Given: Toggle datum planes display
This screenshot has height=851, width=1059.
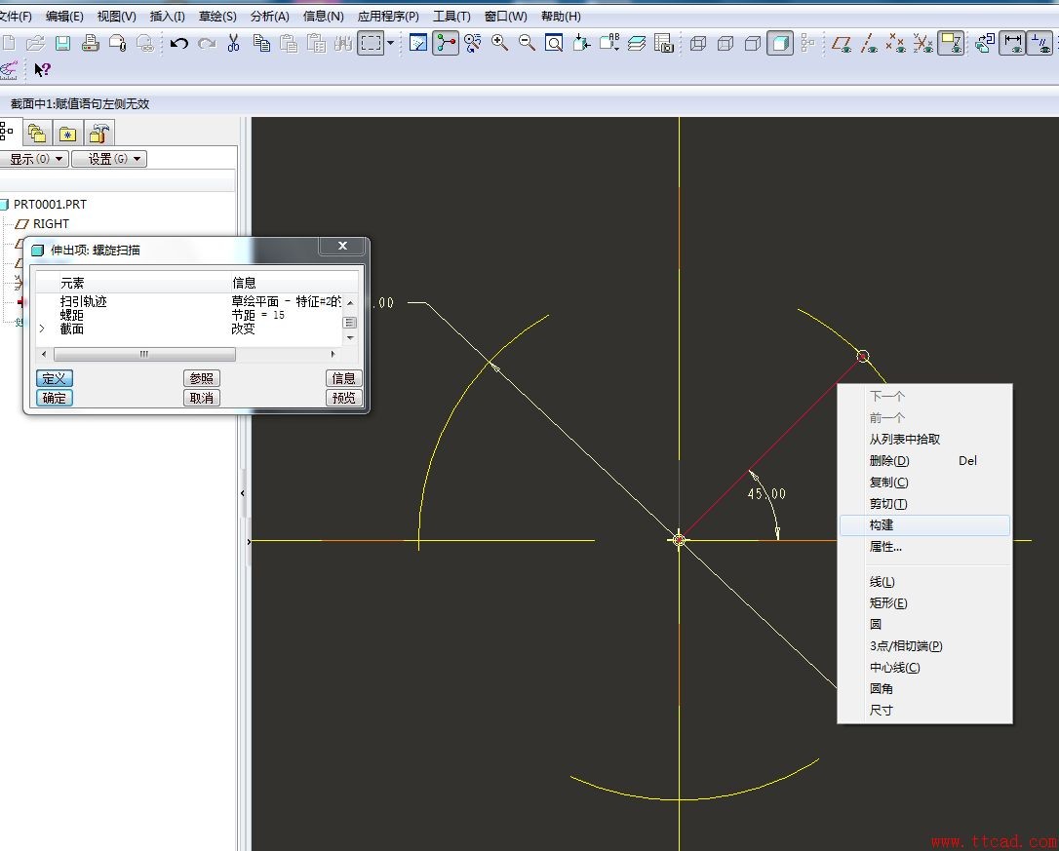Looking at the screenshot, I should click(842, 43).
